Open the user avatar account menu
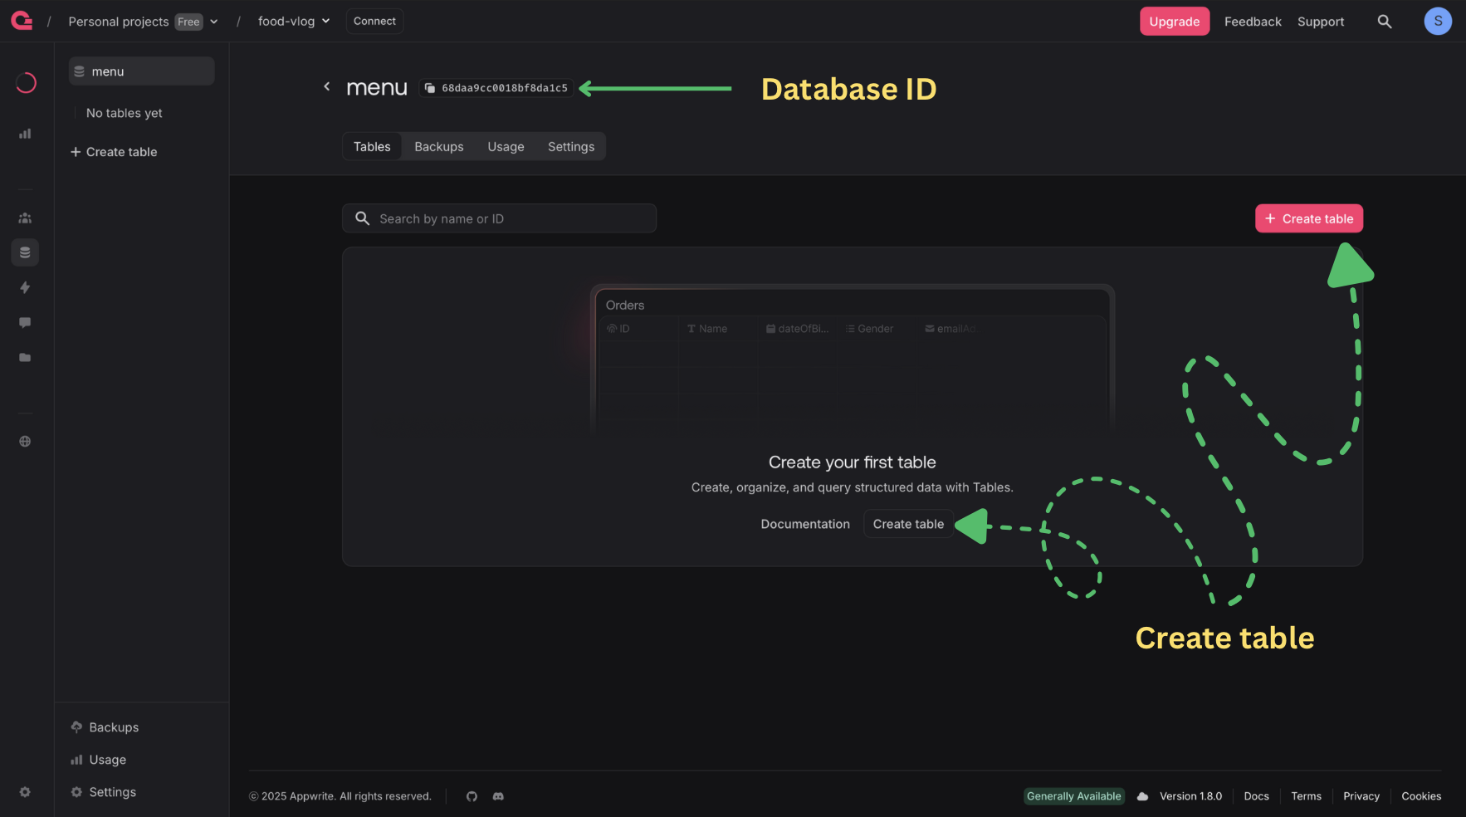This screenshot has height=817, width=1466. (x=1437, y=22)
